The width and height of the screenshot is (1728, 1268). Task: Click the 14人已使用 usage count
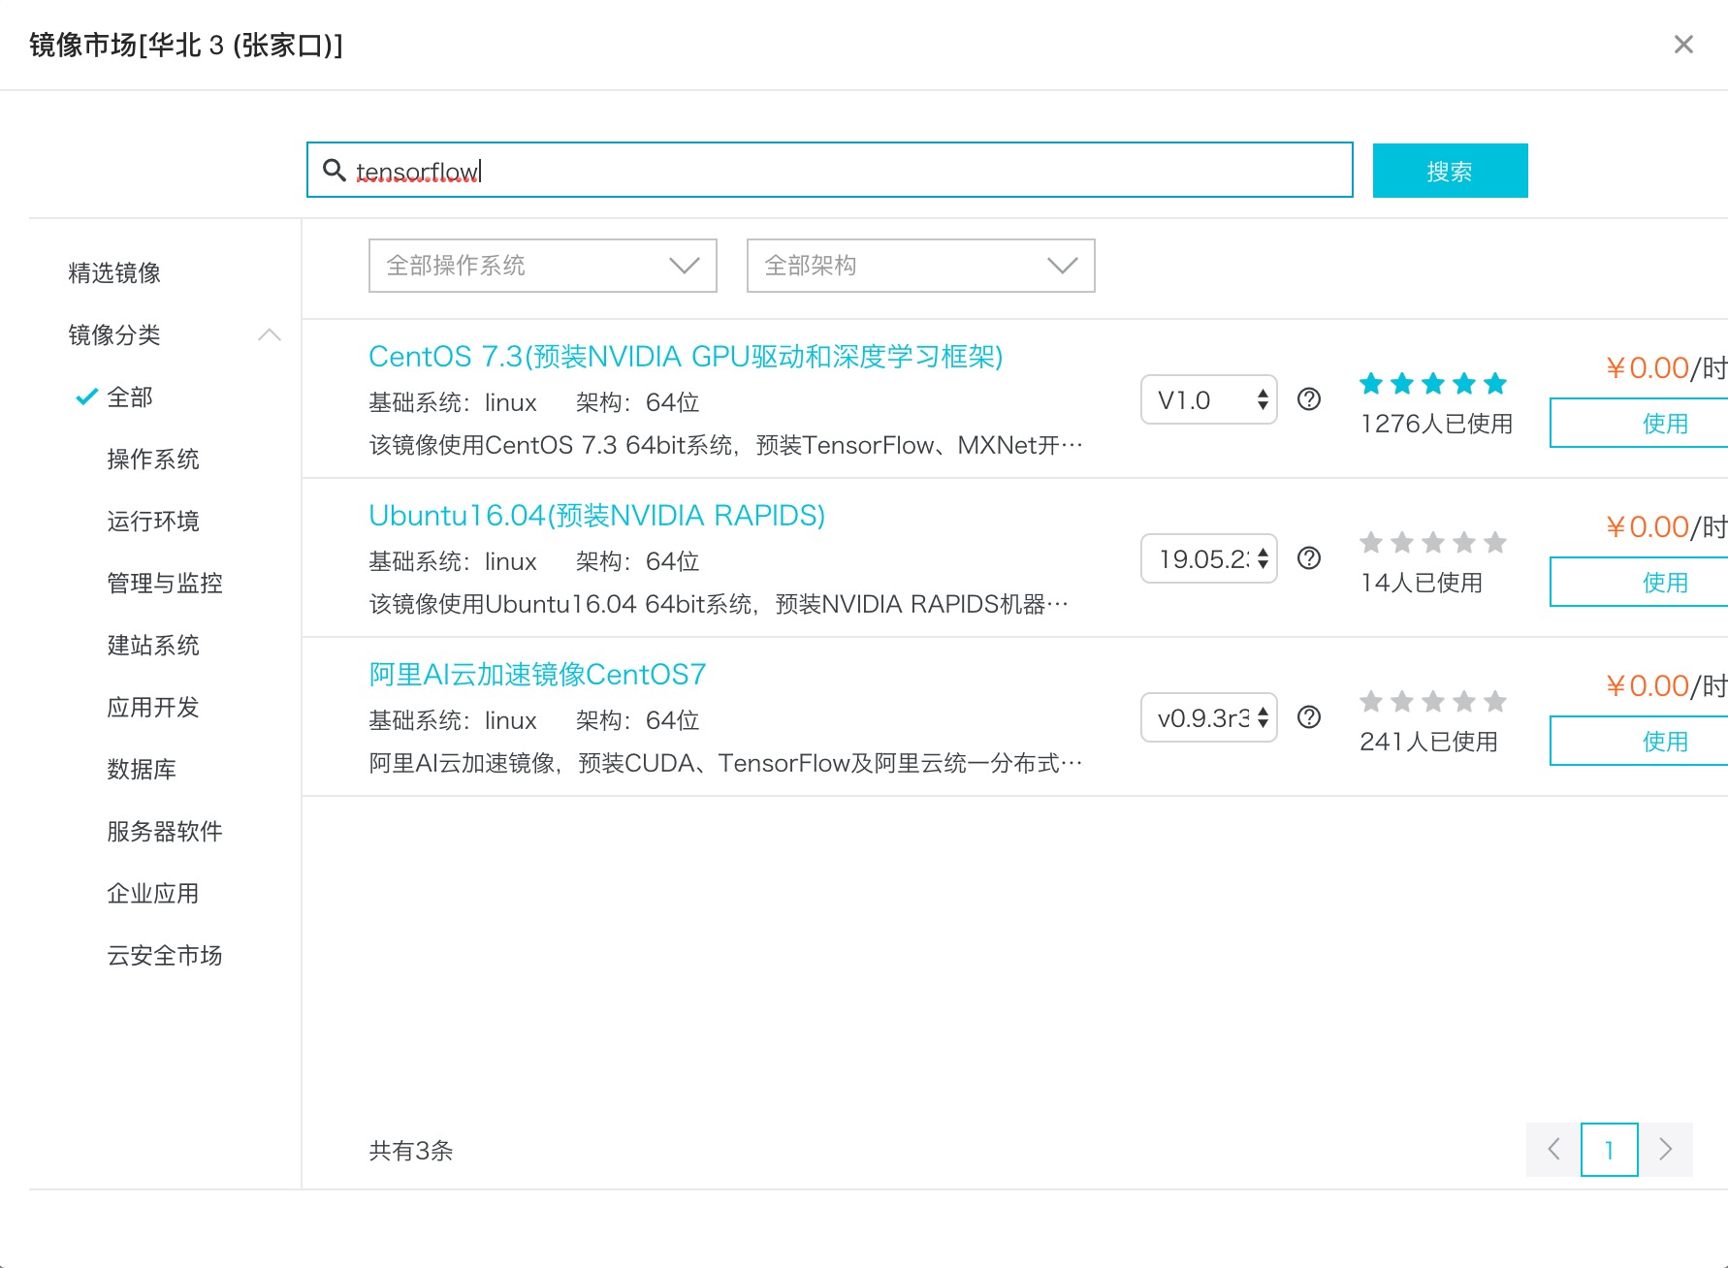tap(1422, 584)
